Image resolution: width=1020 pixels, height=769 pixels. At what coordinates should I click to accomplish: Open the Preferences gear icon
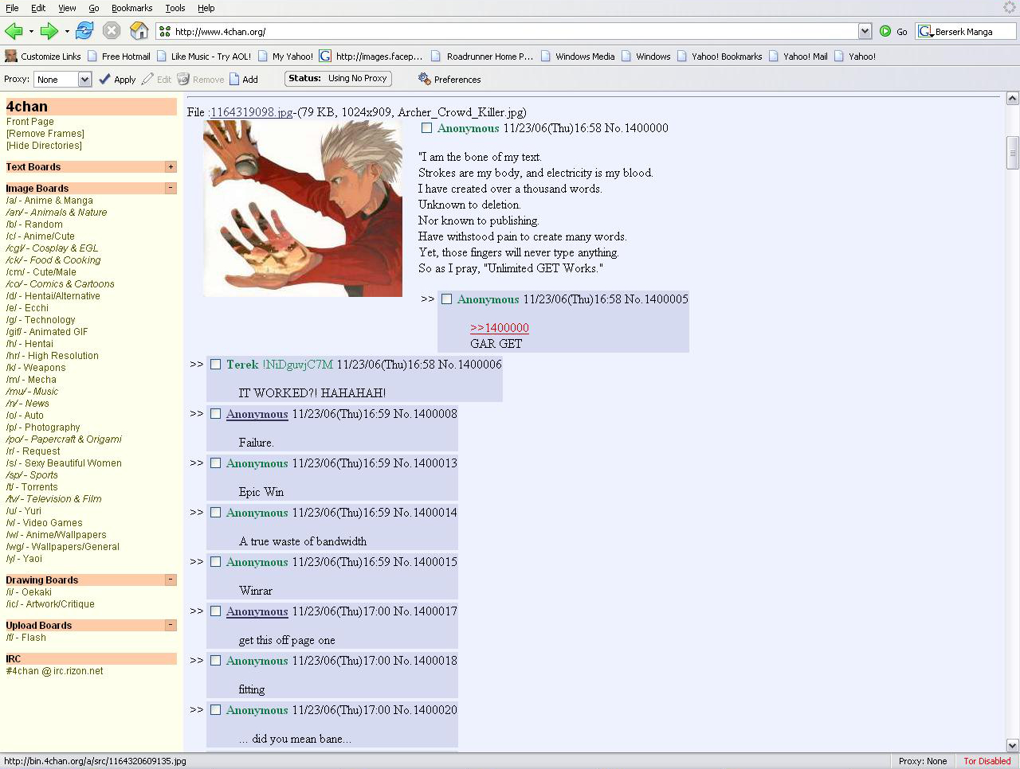(x=424, y=79)
